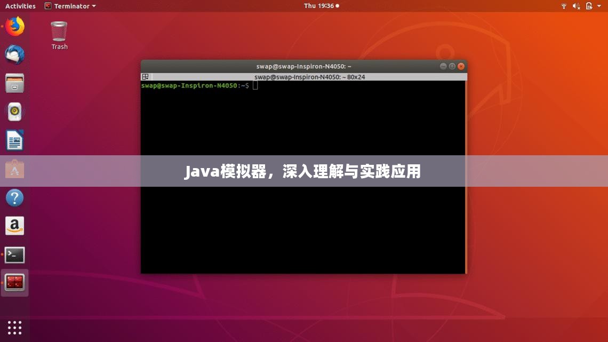This screenshot has width=608, height=342.
Task: Open the Wi-Fi network indicator
Action: click(x=564, y=6)
